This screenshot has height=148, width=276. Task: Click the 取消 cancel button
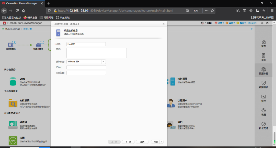coord(142,142)
